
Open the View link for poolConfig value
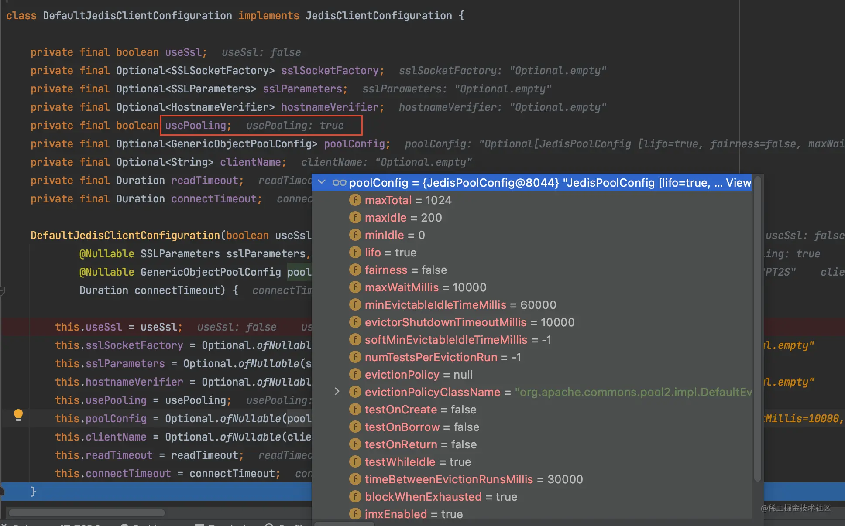[x=738, y=183]
